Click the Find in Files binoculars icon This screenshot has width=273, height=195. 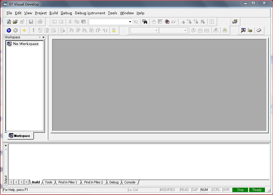tap(145, 22)
